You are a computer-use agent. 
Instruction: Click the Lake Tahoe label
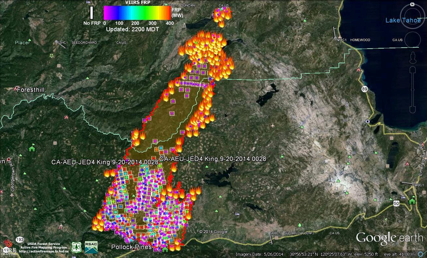[403, 20]
